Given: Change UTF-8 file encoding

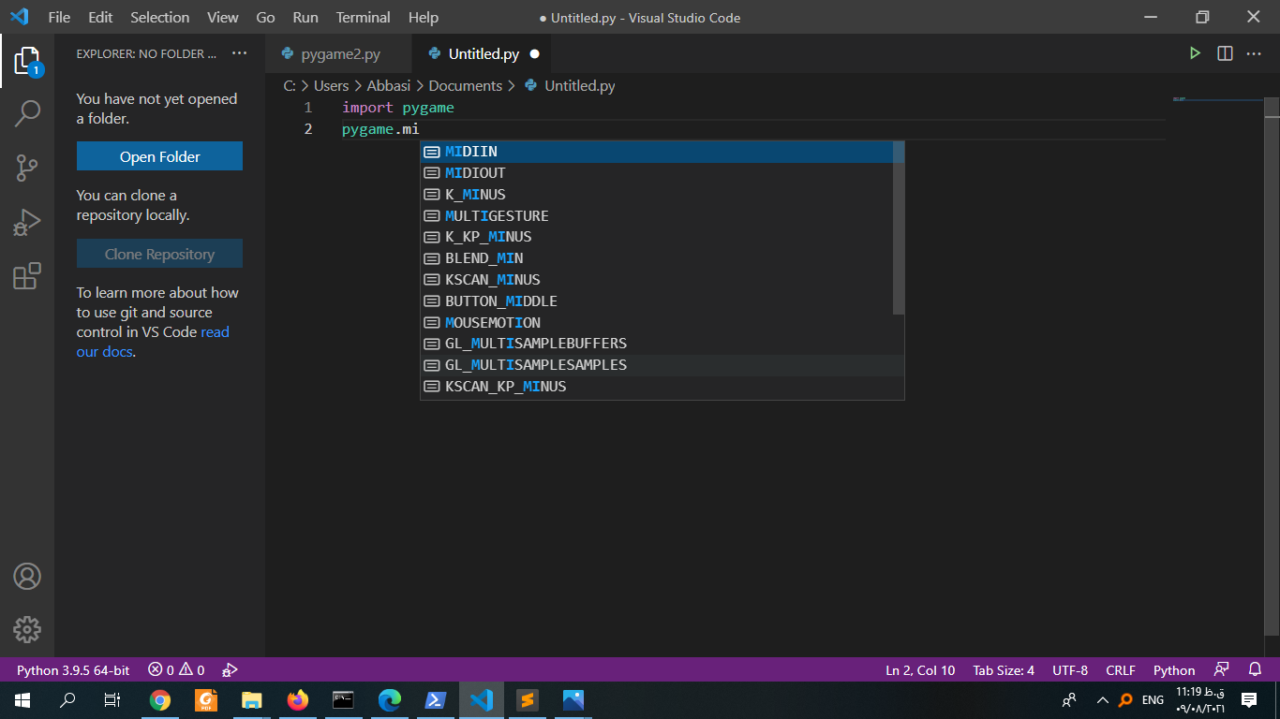Looking at the screenshot, I should [x=1070, y=670].
